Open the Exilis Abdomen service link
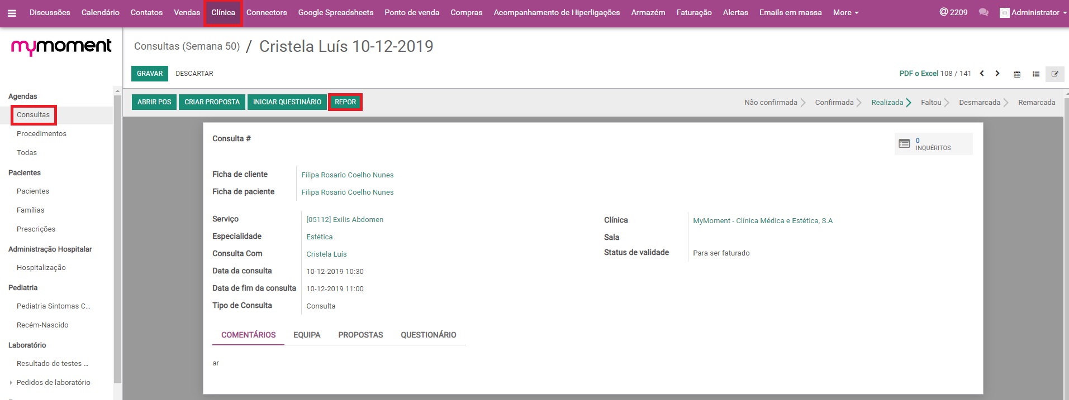Screen dimensions: 1069x400 (x=345, y=220)
